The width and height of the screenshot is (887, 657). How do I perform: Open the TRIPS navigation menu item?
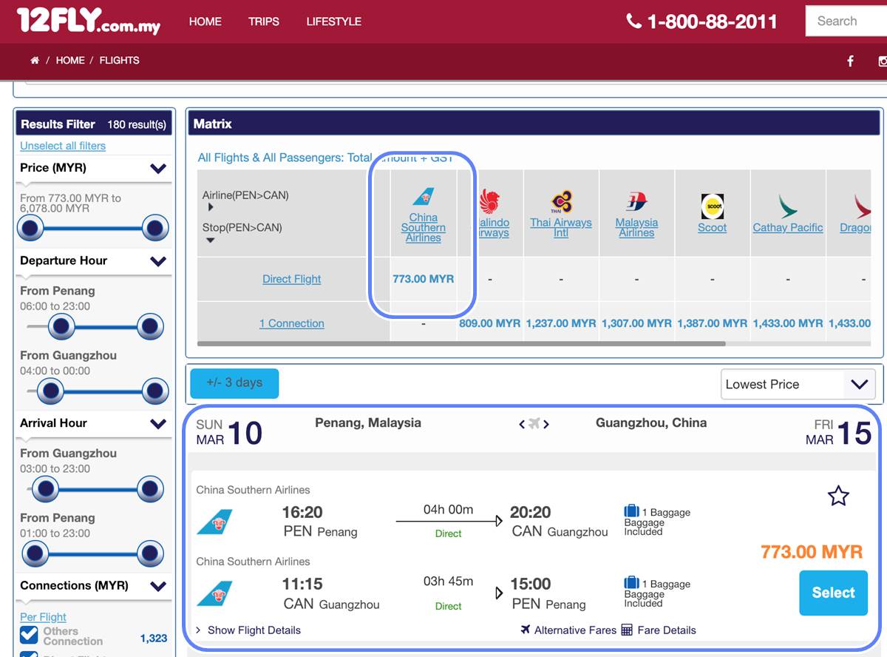[264, 21]
